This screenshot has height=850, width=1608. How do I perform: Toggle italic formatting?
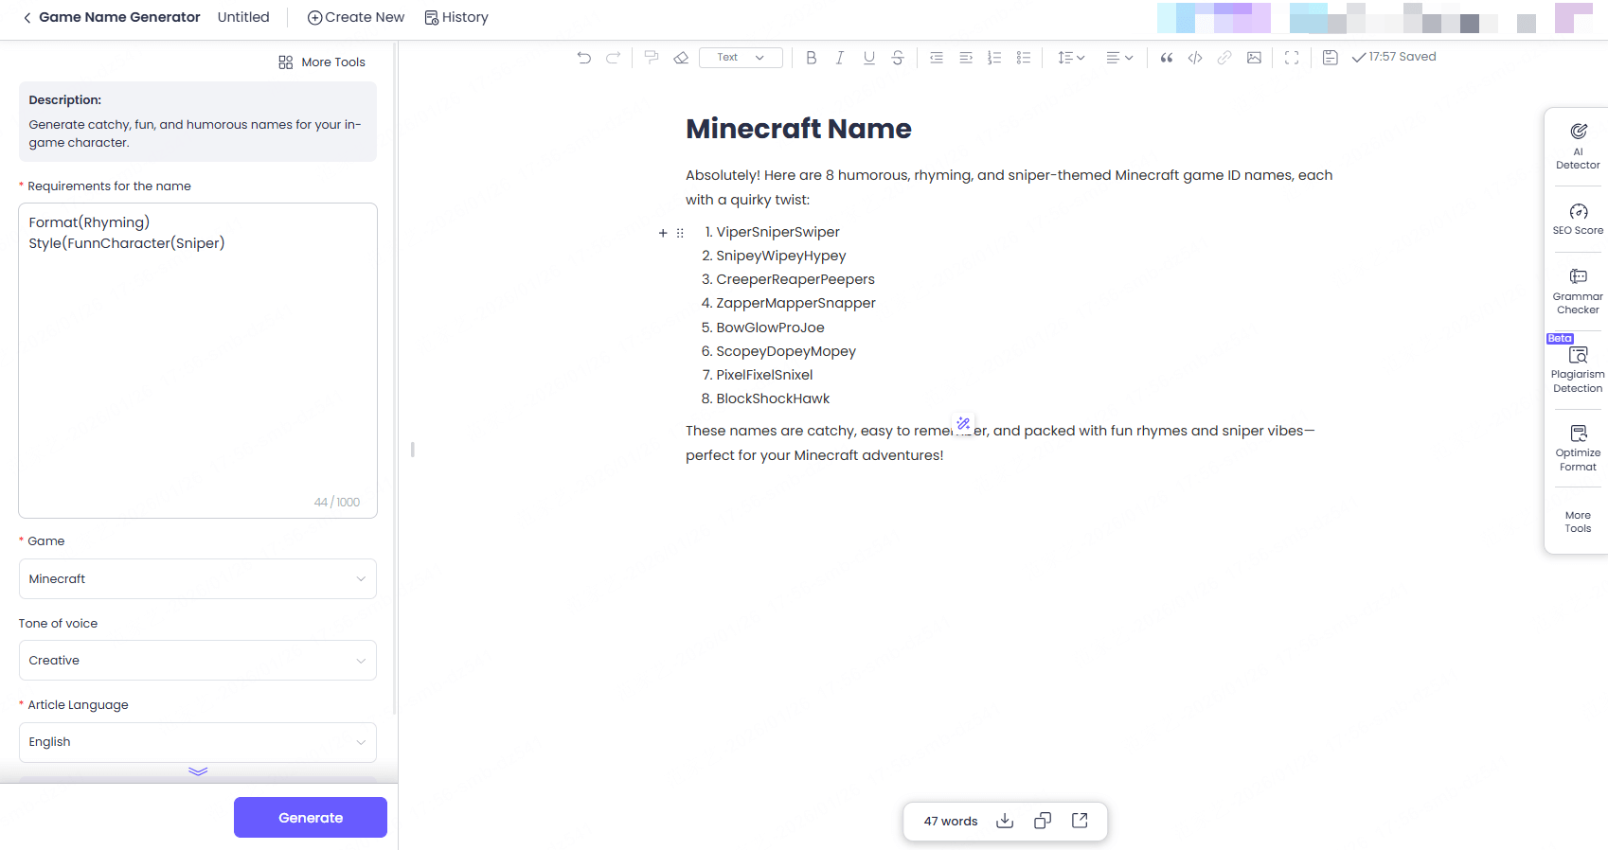click(x=840, y=58)
